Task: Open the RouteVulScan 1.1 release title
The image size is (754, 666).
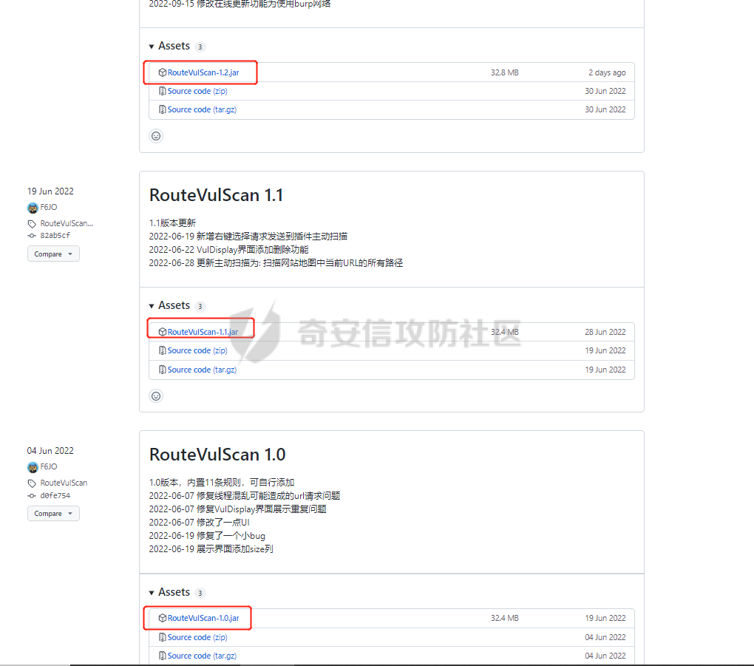Action: click(x=216, y=195)
